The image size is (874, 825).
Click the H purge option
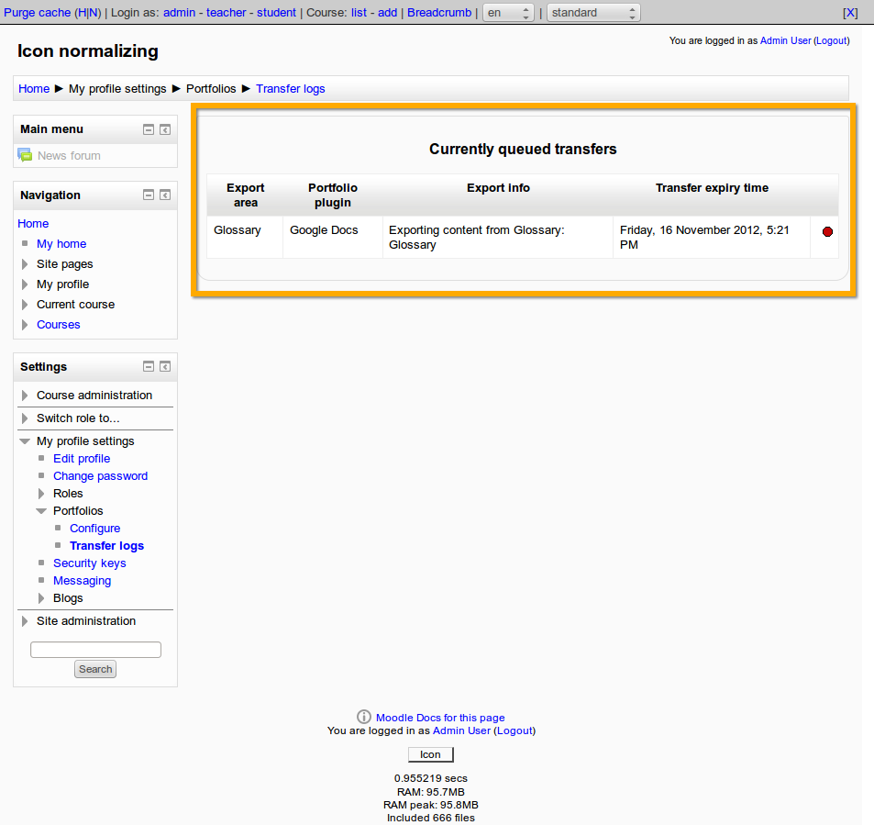pyautogui.click(x=82, y=12)
